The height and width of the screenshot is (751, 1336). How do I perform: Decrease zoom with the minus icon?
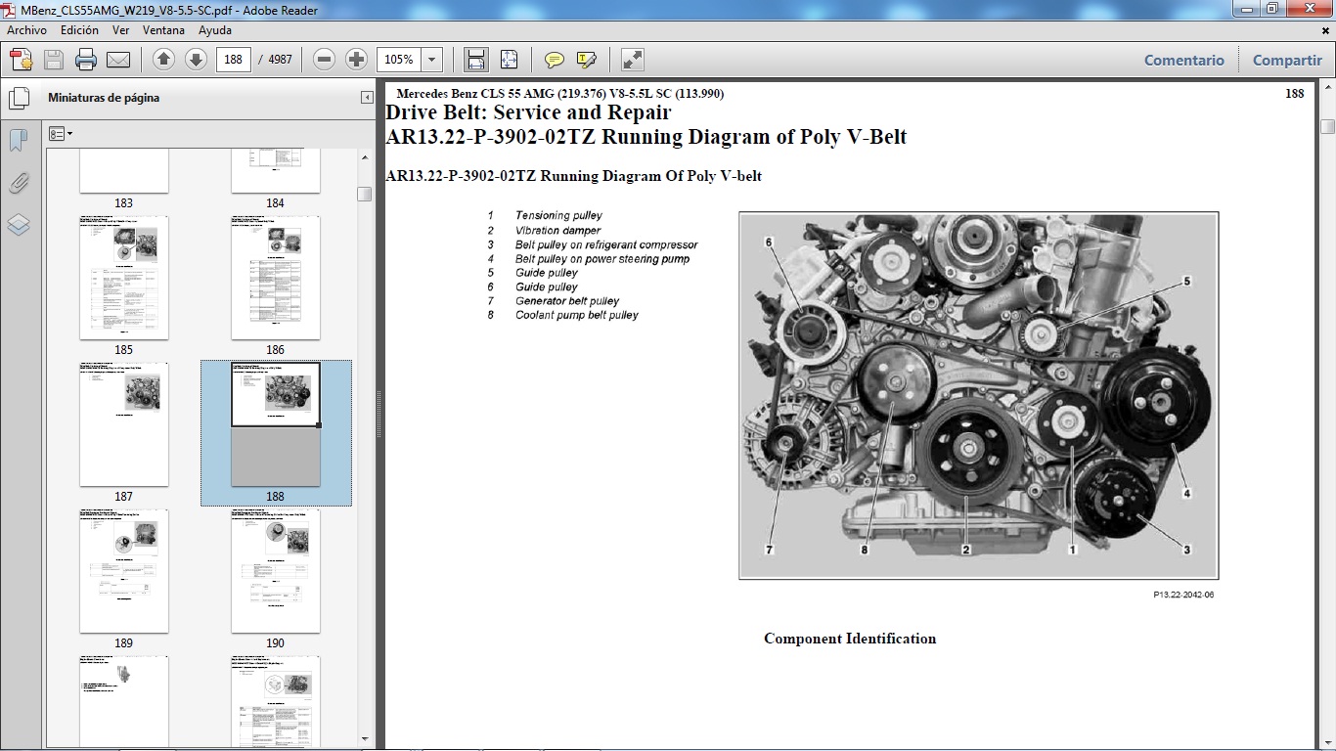pyautogui.click(x=324, y=59)
